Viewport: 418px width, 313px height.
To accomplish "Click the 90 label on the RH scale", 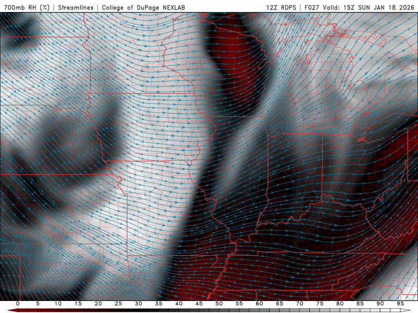I will pyautogui.click(x=380, y=304).
